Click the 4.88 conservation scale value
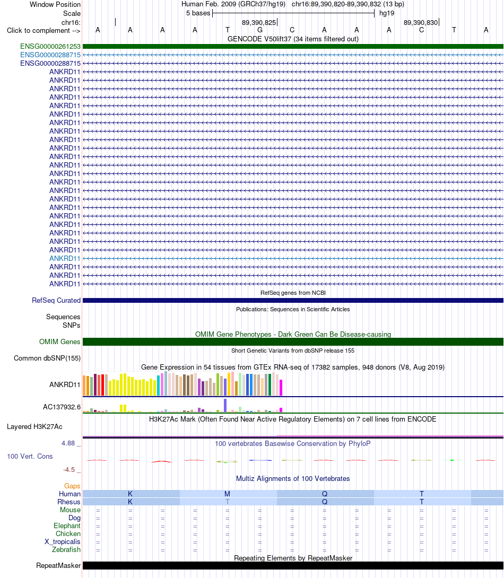This screenshot has width=504, height=578. [68, 443]
